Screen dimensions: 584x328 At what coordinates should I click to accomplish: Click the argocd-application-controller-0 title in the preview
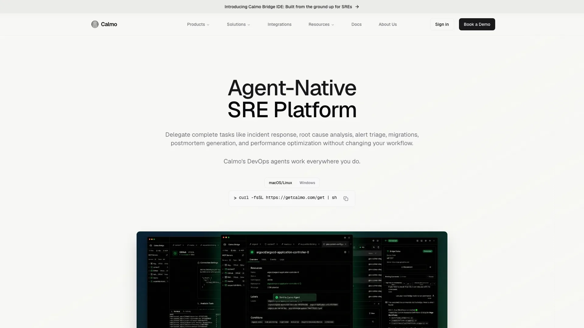pyautogui.click(x=283, y=252)
